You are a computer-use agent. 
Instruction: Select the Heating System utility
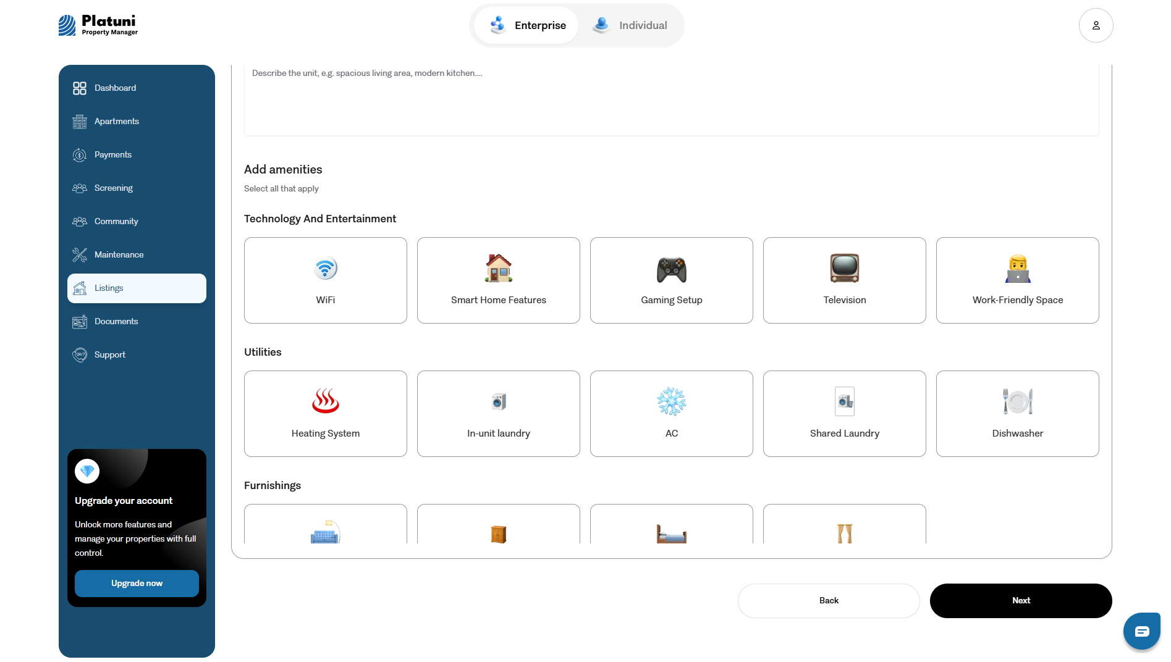[326, 414]
